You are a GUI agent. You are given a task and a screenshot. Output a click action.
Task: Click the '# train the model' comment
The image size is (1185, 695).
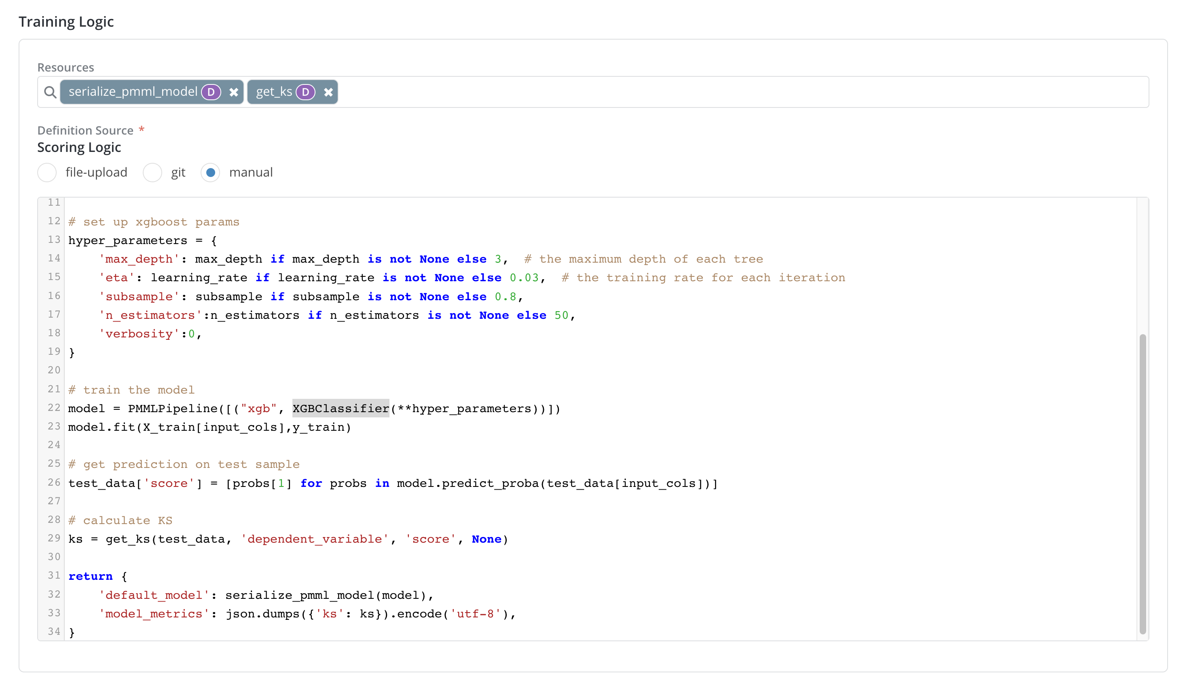pyautogui.click(x=131, y=390)
